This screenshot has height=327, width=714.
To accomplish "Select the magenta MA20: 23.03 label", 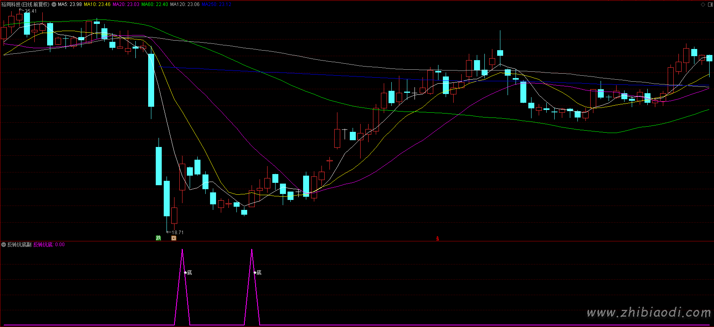I will [x=126, y=4].
